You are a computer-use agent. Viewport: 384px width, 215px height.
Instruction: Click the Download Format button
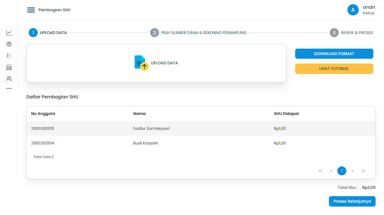coord(334,54)
